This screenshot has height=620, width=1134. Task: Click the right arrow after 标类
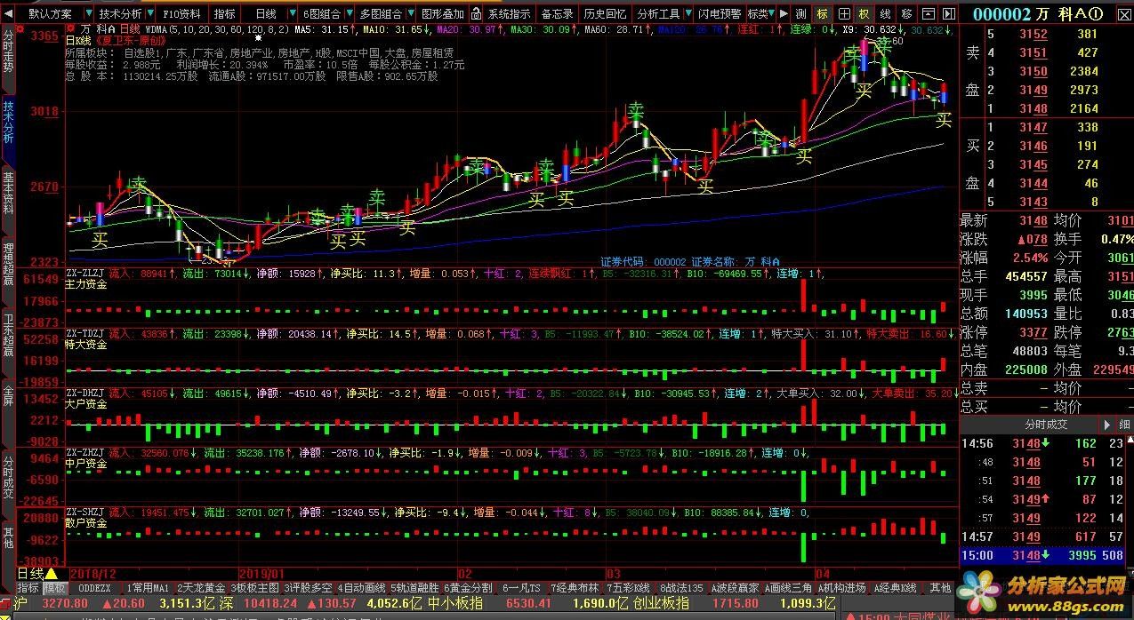click(x=783, y=13)
